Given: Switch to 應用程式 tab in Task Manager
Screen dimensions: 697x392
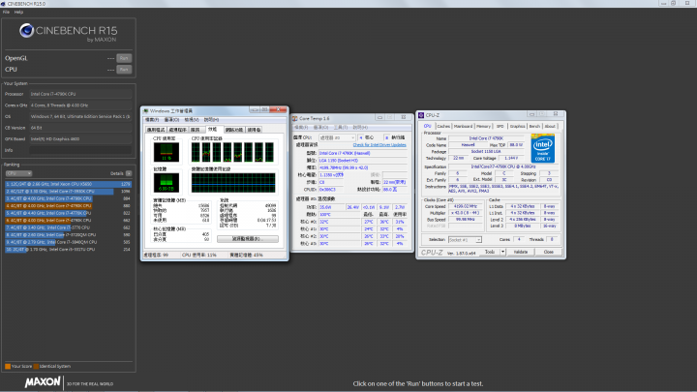Looking at the screenshot, I should pyautogui.click(x=156, y=130).
